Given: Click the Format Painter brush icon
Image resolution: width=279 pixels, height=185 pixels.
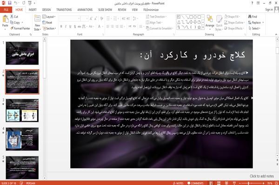Looking at the screenshot, I should 12,28.
